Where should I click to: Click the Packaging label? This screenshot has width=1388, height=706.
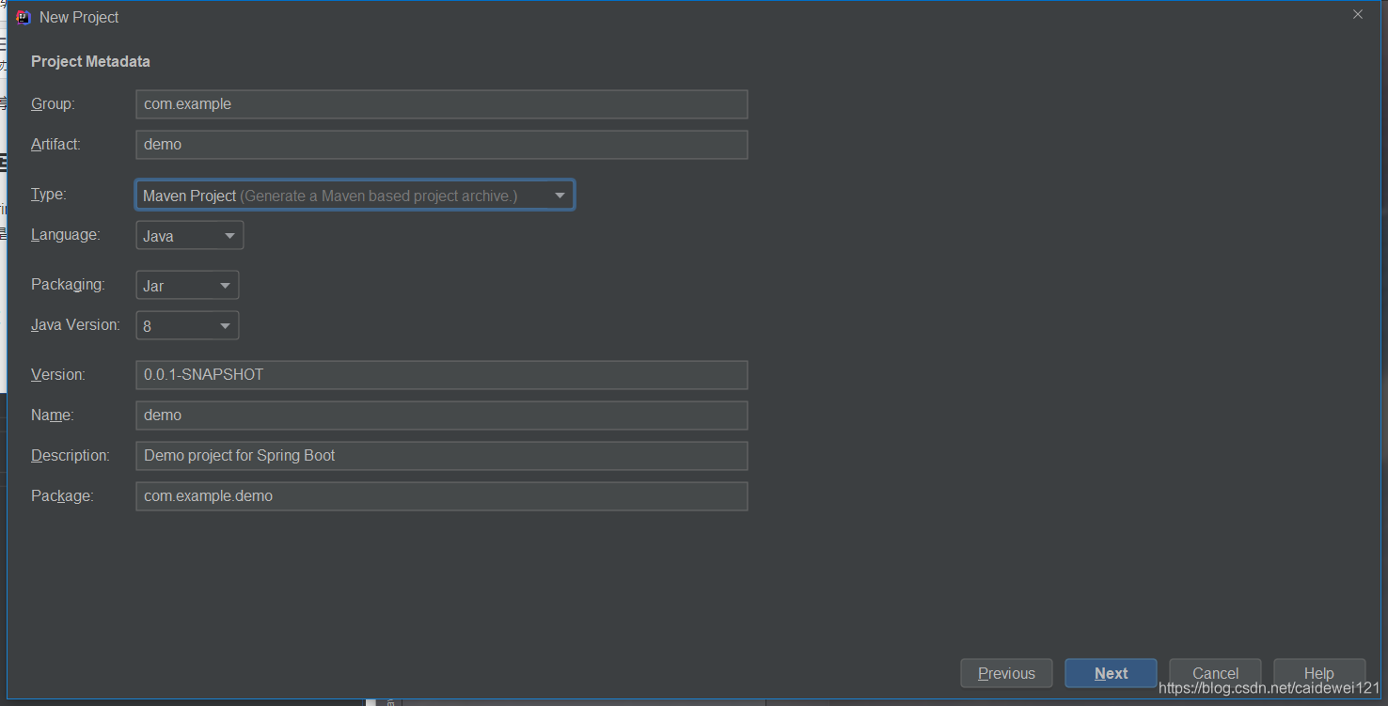[x=68, y=285]
